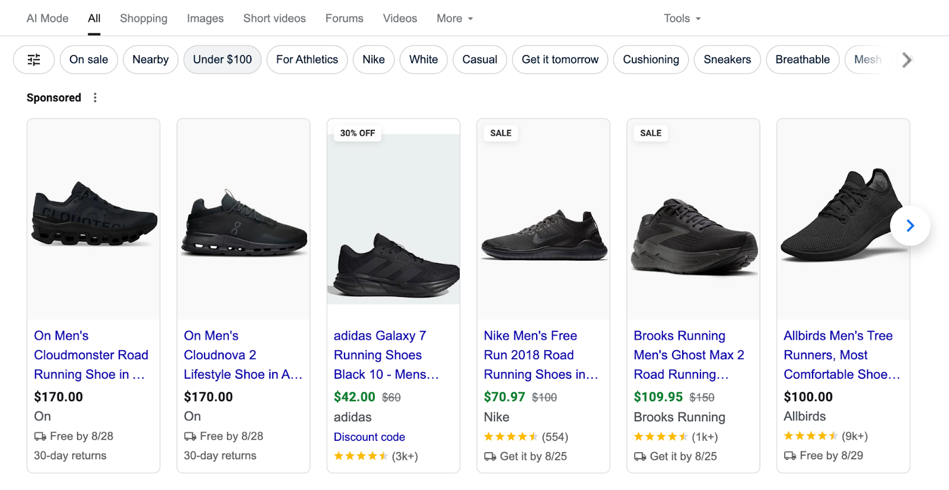Apply the Cushioning filter chip

click(651, 60)
